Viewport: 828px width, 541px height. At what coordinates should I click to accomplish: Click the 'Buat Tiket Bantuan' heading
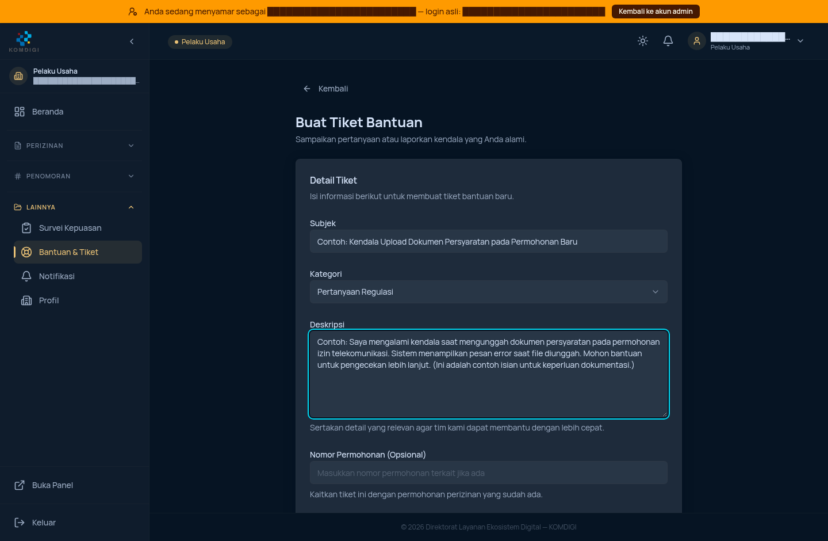coord(359,123)
